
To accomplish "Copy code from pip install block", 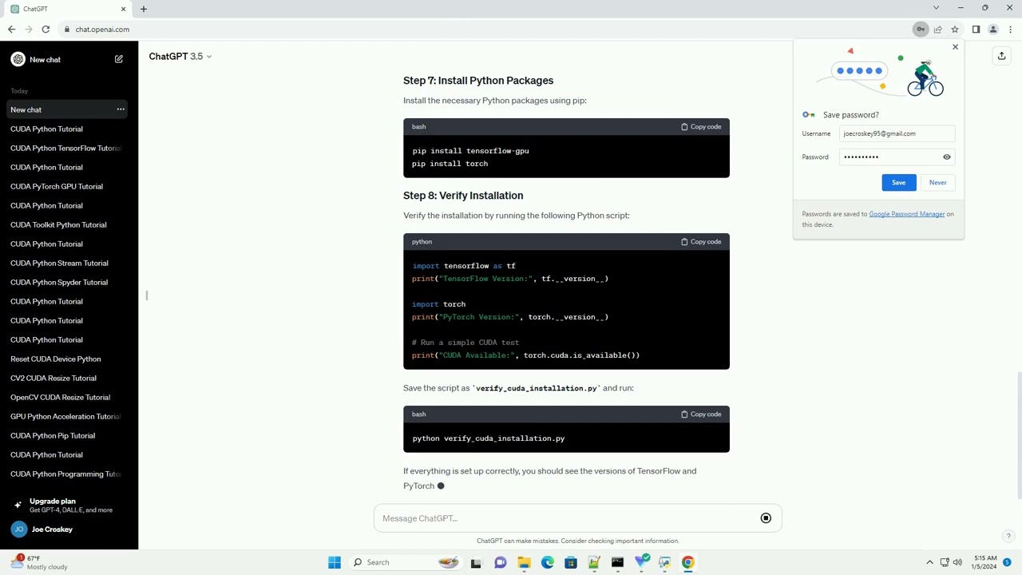I will point(701,127).
